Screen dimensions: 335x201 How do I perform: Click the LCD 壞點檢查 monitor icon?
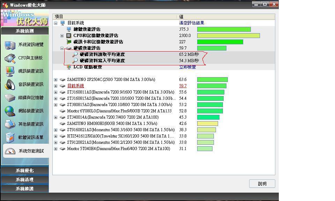click(x=69, y=67)
